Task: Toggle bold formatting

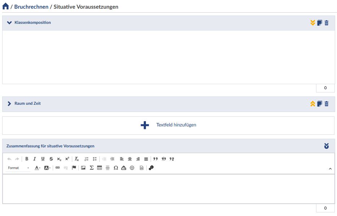Action: [x=27, y=159]
